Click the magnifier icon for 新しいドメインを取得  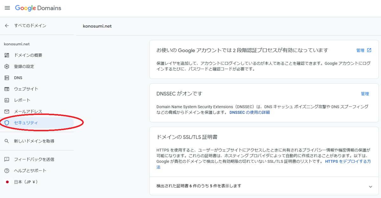[x=7, y=141]
